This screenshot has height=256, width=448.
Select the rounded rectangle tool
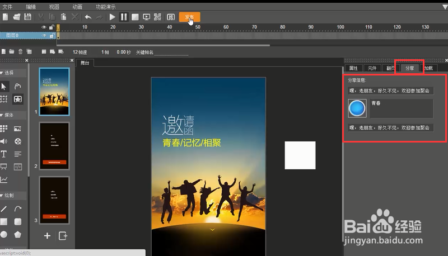pyautogui.click(x=18, y=222)
